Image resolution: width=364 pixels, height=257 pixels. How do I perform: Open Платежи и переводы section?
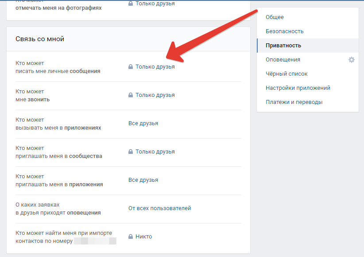click(x=308, y=102)
